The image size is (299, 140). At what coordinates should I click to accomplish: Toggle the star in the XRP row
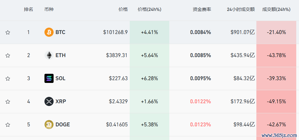[x=8, y=101]
